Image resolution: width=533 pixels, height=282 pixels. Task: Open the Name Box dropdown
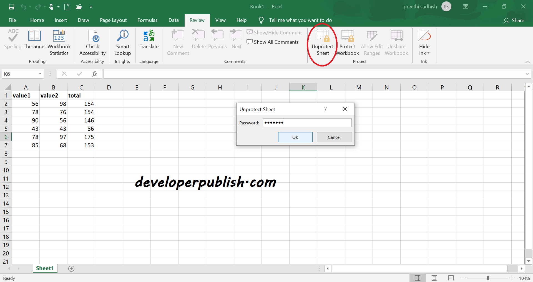[x=40, y=74]
